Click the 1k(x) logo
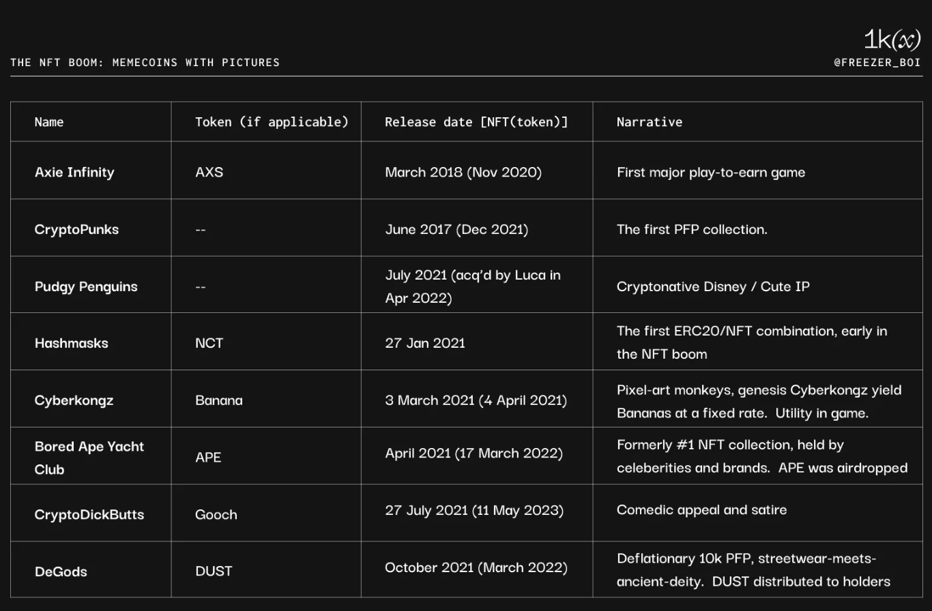 pyautogui.click(x=892, y=40)
